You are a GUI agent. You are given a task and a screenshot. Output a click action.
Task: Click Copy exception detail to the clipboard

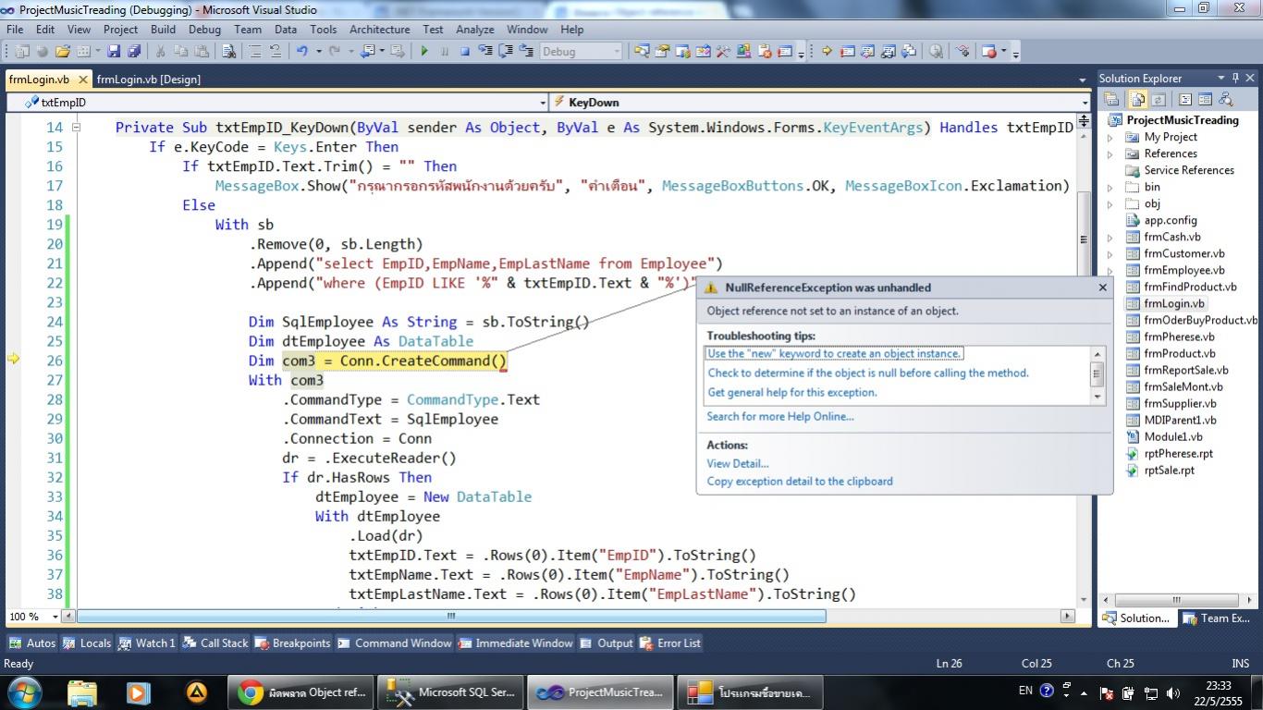point(799,481)
